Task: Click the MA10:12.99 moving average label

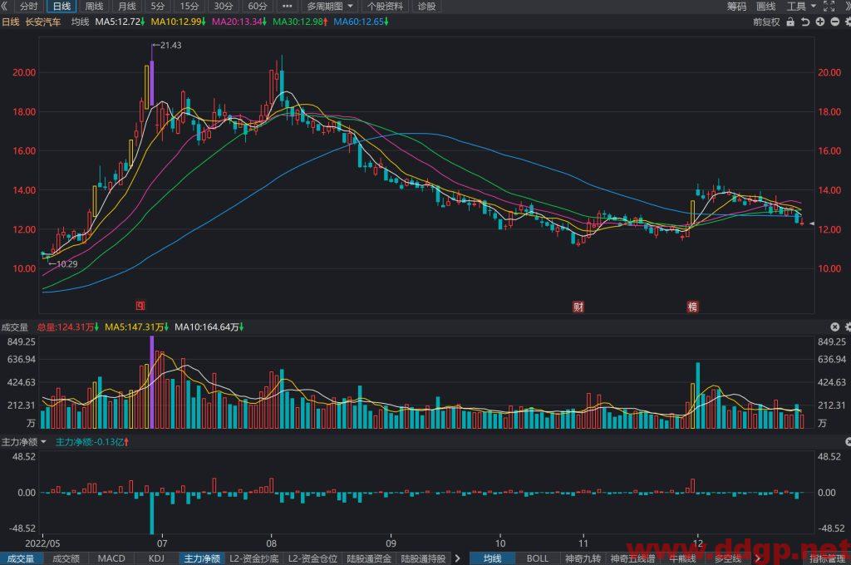Action: [178, 22]
